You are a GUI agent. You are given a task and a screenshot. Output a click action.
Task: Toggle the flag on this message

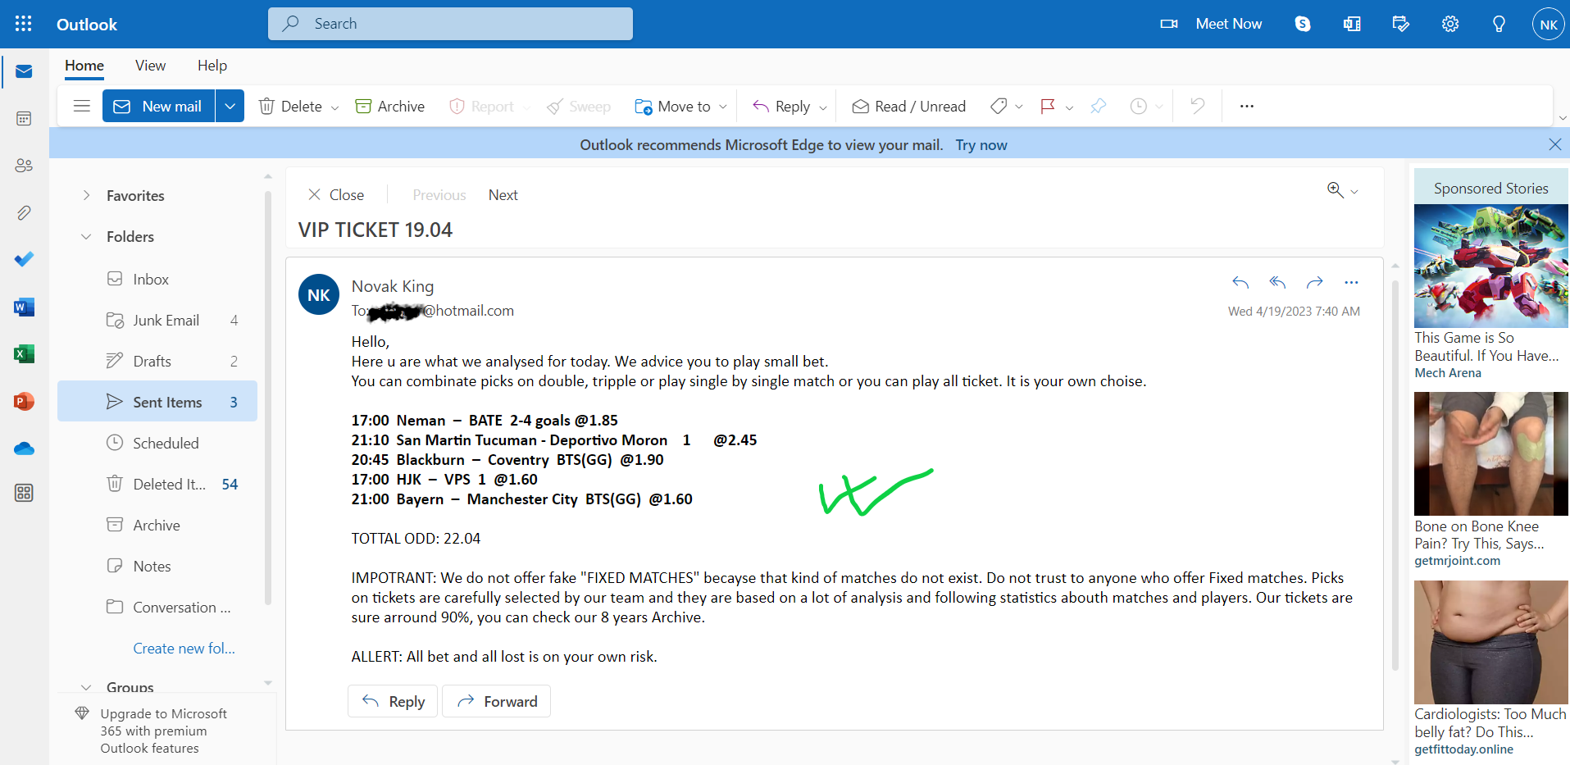(x=1048, y=106)
